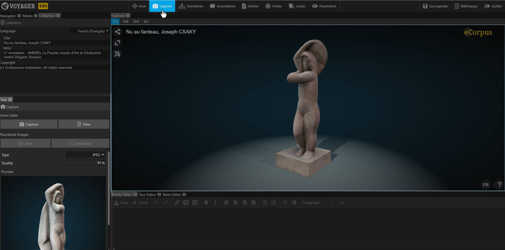505x250 pixels.
Task: Adjust the Quality 85% slider
Action: 85,163
